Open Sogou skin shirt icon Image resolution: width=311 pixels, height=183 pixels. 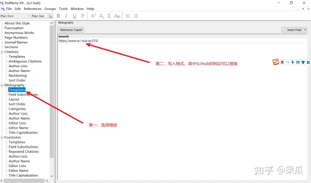303,62
